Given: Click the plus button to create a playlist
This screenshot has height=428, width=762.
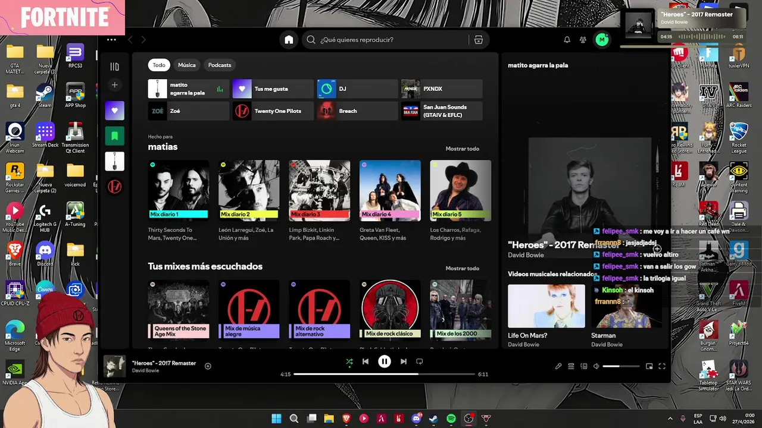Looking at the screenshot, I should pyautogui.click(x=115, y=85).
